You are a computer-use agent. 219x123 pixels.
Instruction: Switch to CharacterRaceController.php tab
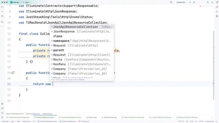coord(133,118)
